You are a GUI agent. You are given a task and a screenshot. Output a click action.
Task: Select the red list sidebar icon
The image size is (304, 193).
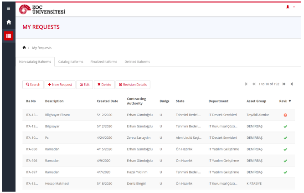(8, 36)
